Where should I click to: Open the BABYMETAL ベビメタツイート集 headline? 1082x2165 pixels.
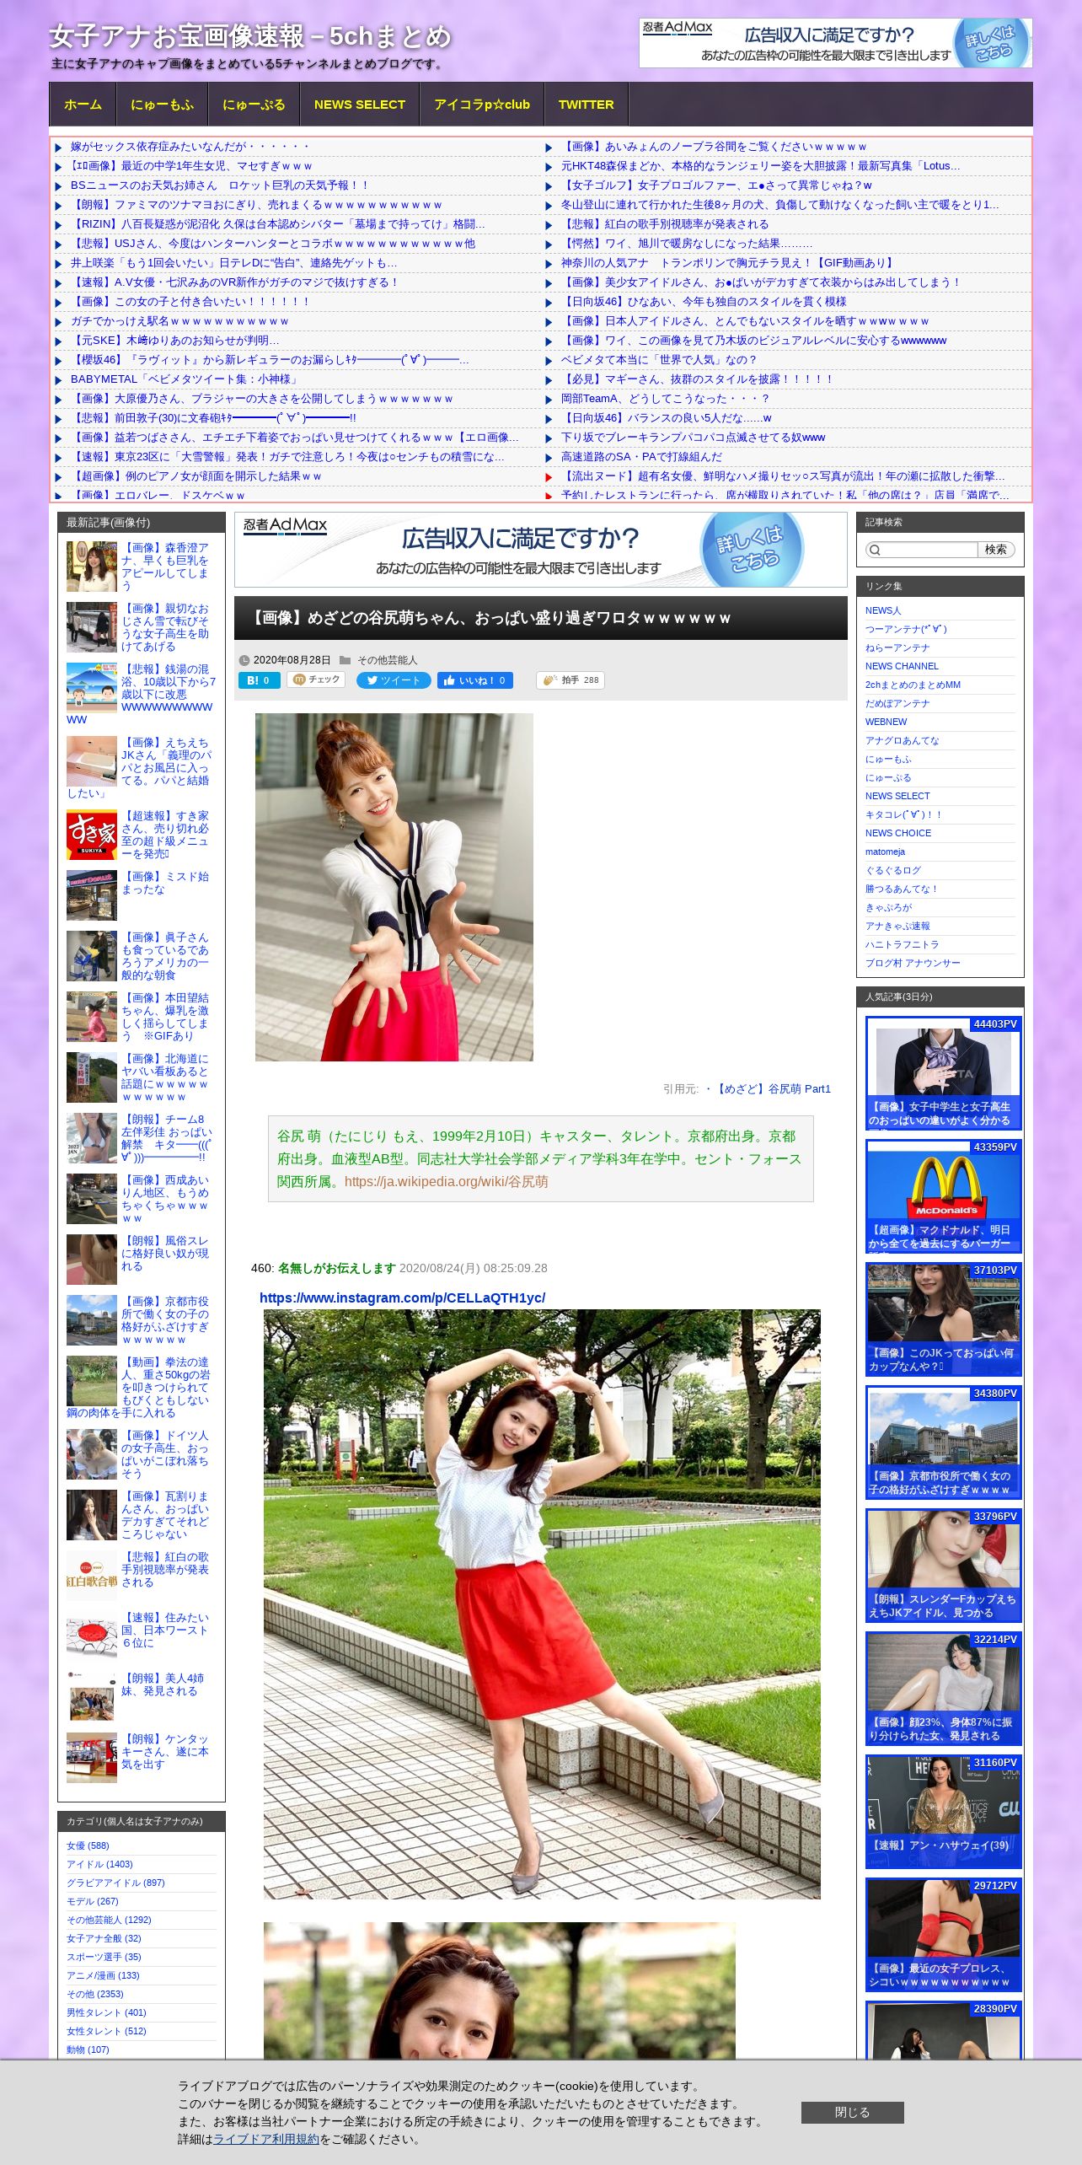pyautogui.click(x=185, y=379)
